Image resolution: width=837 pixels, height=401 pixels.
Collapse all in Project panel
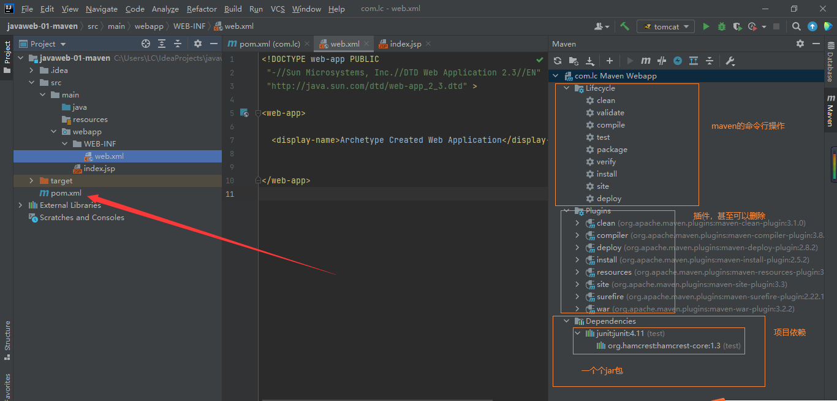click(x=178, y=44)
